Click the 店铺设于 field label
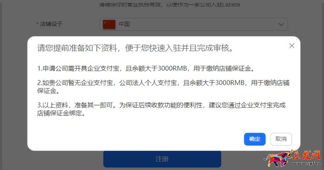The width and height of the screenshot is (324, 170). coord(51,24)
